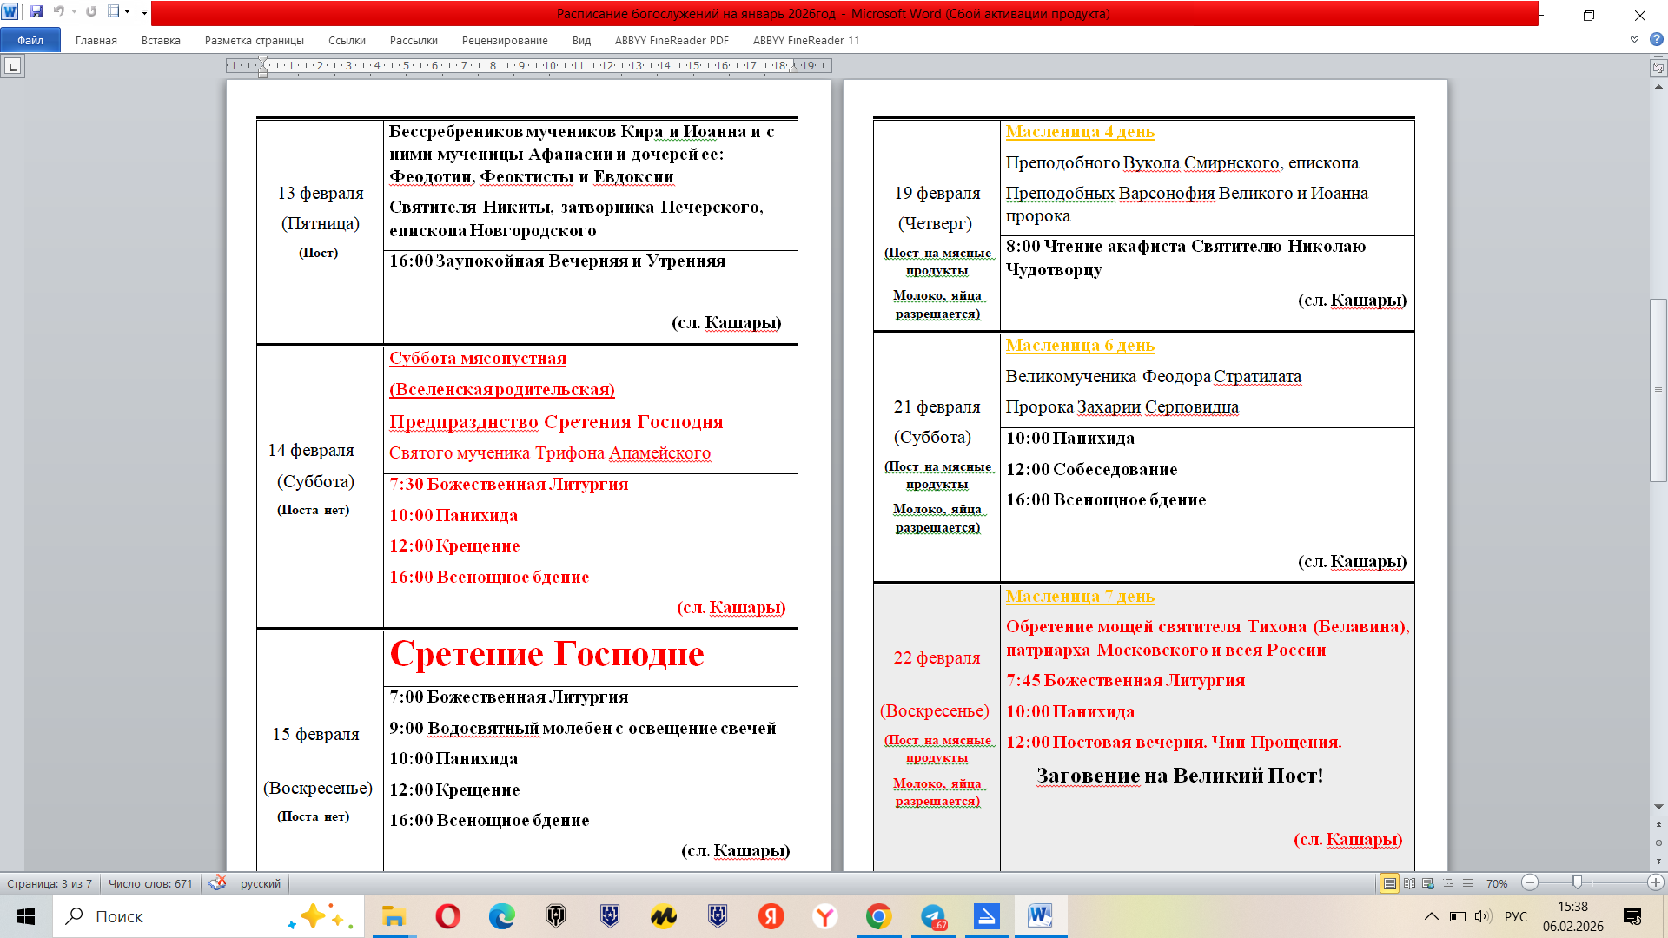The width and height of the screenshot is (1668, 938).
Task: Click the vertical scrollbar thumb
Action: (x=1658, y=390)
